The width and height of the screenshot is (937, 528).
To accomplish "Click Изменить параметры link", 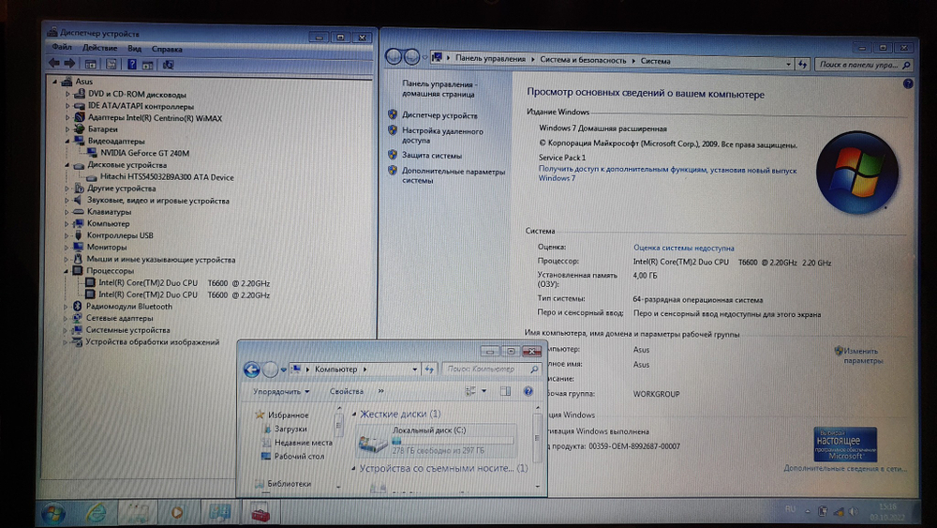I will pyautogui.click(x=862, y=355).
